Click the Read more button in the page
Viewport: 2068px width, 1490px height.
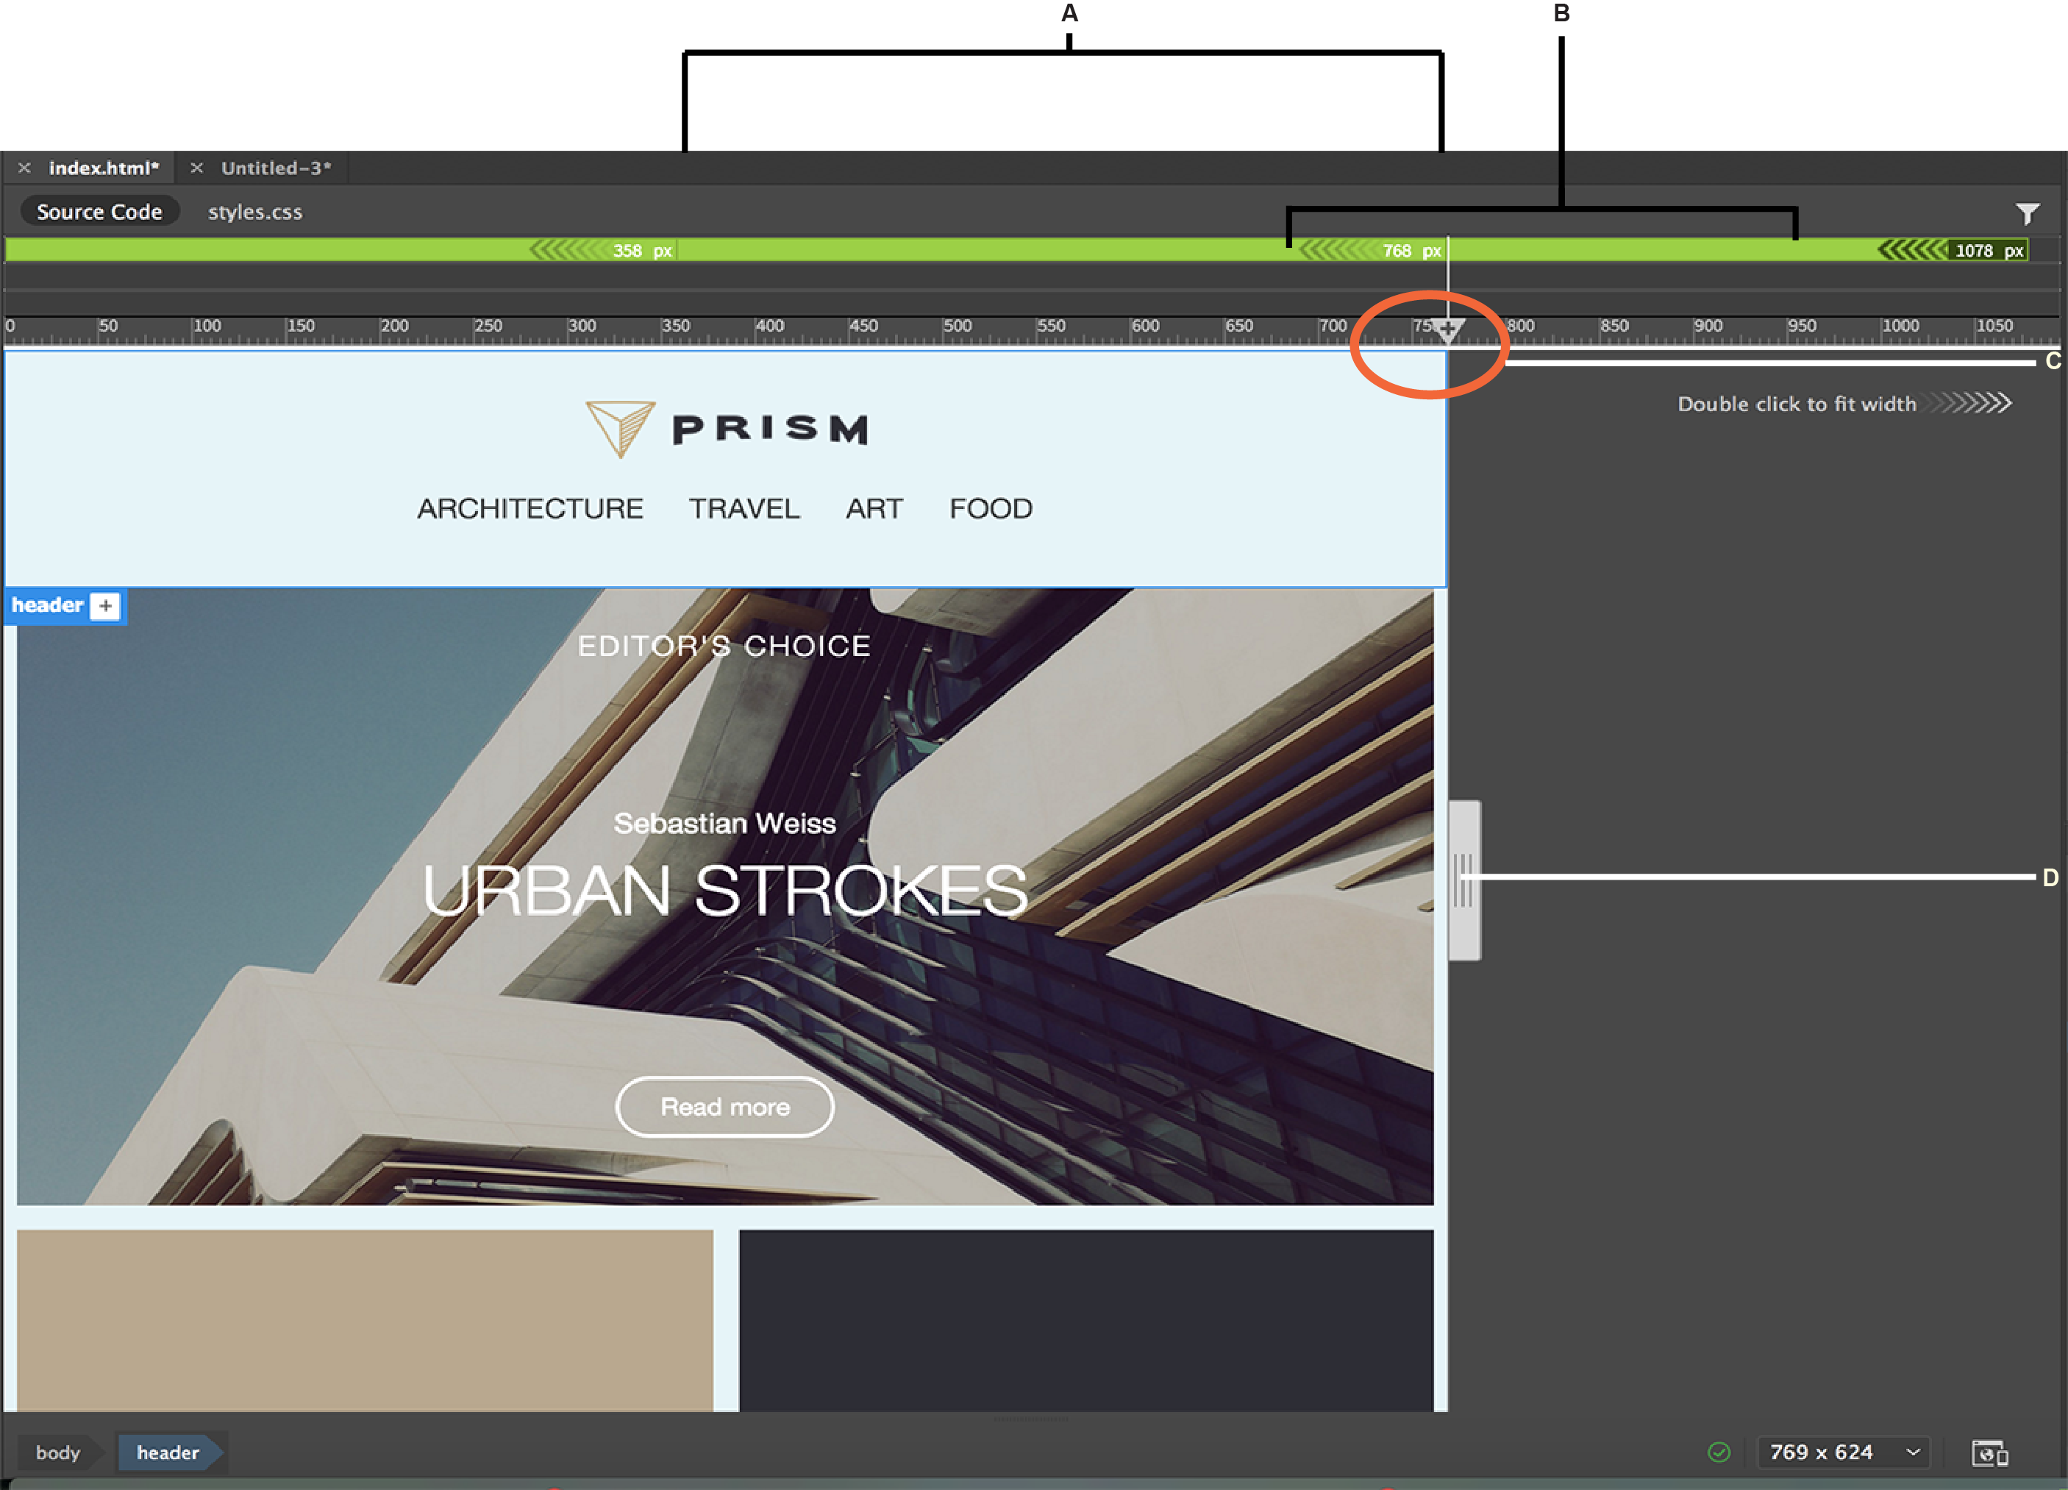(x=725, y=1107)
